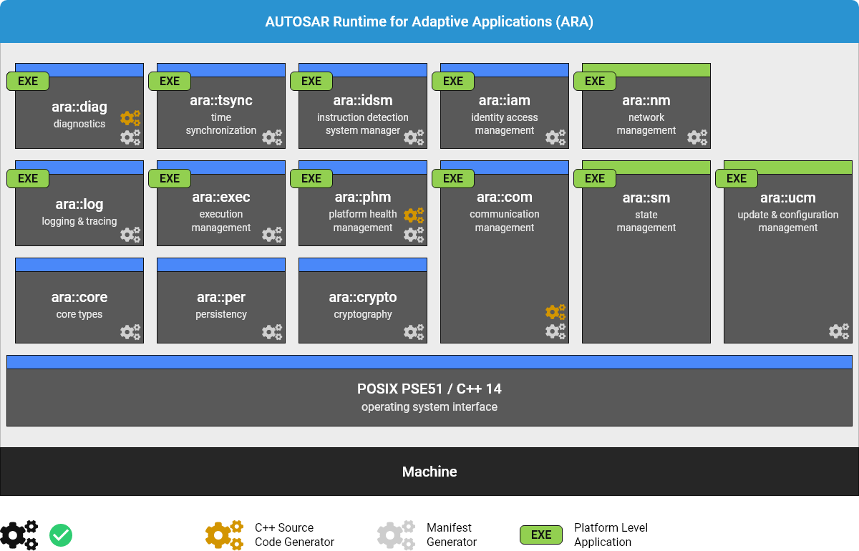Screen dimensions: 859x551
Task: Click the gray gears icon in ara::ucm
Action: point(839,331)
